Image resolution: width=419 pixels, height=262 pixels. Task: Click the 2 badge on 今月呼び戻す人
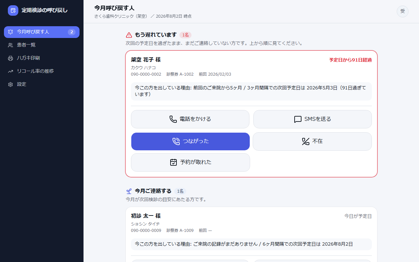[x=72, y=32]
